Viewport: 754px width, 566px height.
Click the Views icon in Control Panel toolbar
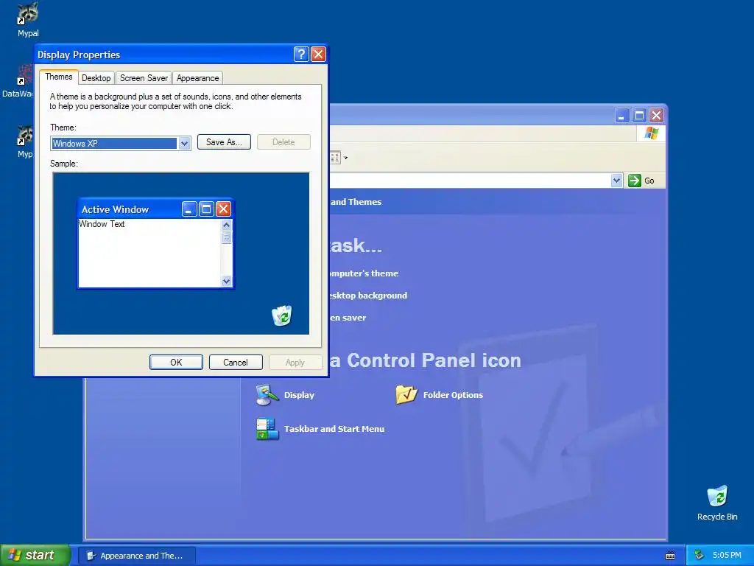pyautogui.click(x=335, y=158)
